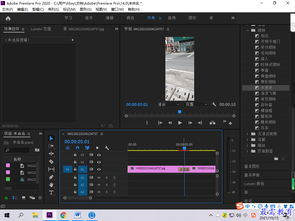Open the 序列(S) menu
The height and width of the screenshot is (221, 295).
pyautogui.click(x=53, y=9)
